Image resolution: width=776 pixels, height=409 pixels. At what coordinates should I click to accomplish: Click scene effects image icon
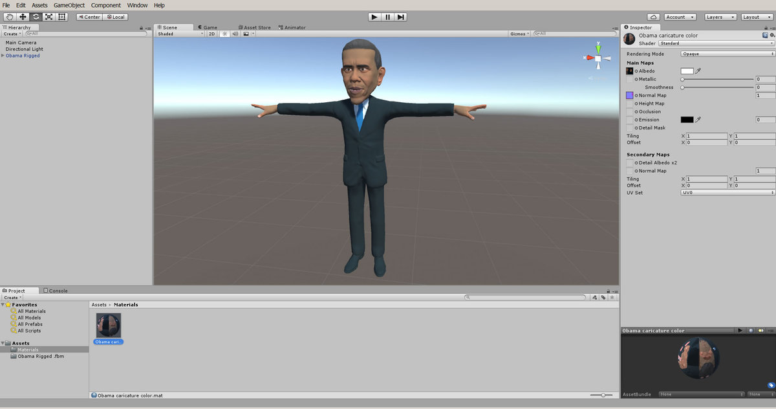coord(246,34)
